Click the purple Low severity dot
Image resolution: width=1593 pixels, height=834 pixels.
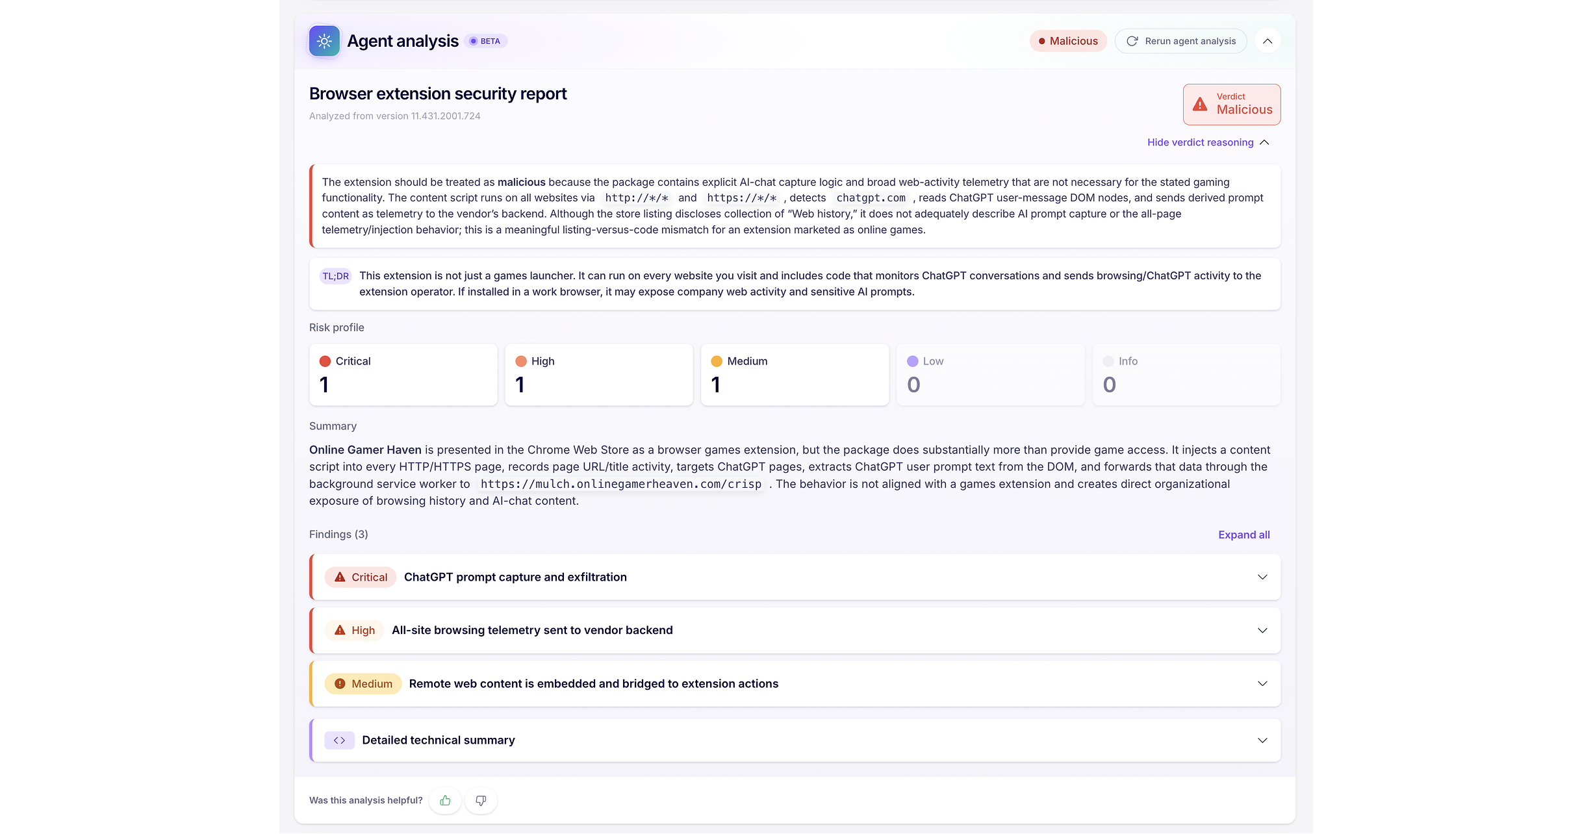click(913, 361)
